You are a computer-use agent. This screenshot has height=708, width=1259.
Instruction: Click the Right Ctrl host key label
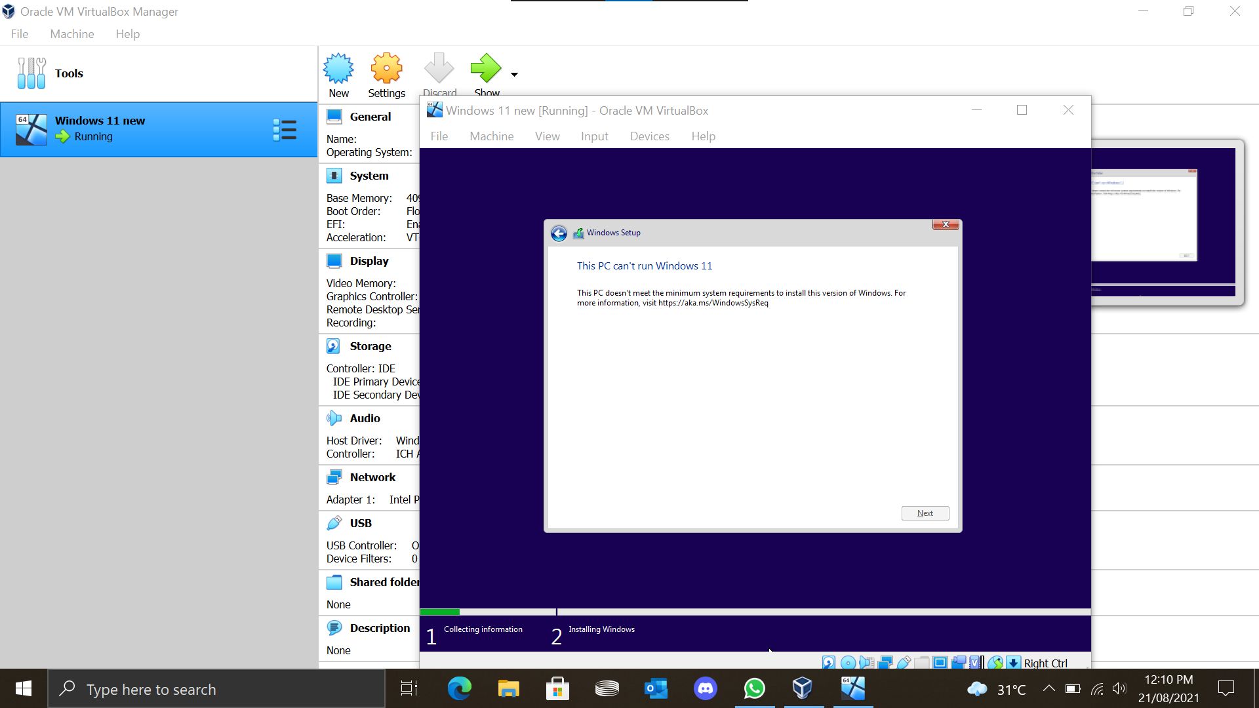(x=1045, y=663)
